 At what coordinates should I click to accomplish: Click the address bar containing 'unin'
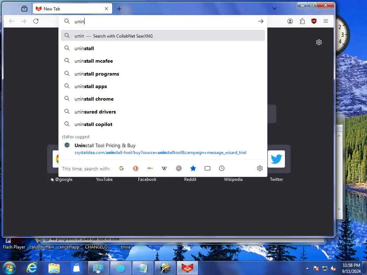(x=164, y=21)
